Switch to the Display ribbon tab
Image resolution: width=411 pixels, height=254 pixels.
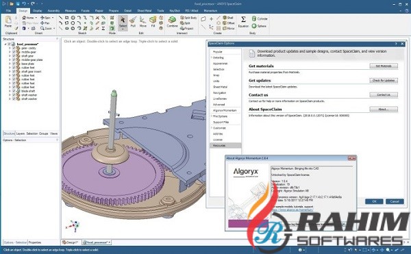(37, 11)
